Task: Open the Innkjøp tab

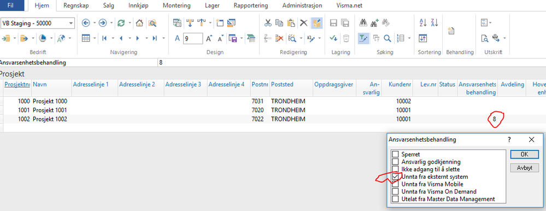Action: click(x=139, y=5)
